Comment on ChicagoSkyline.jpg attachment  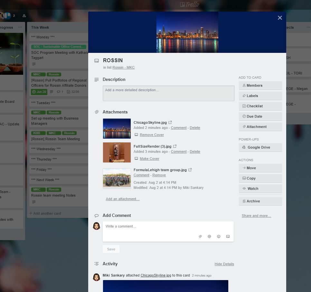tap(179, 128)
